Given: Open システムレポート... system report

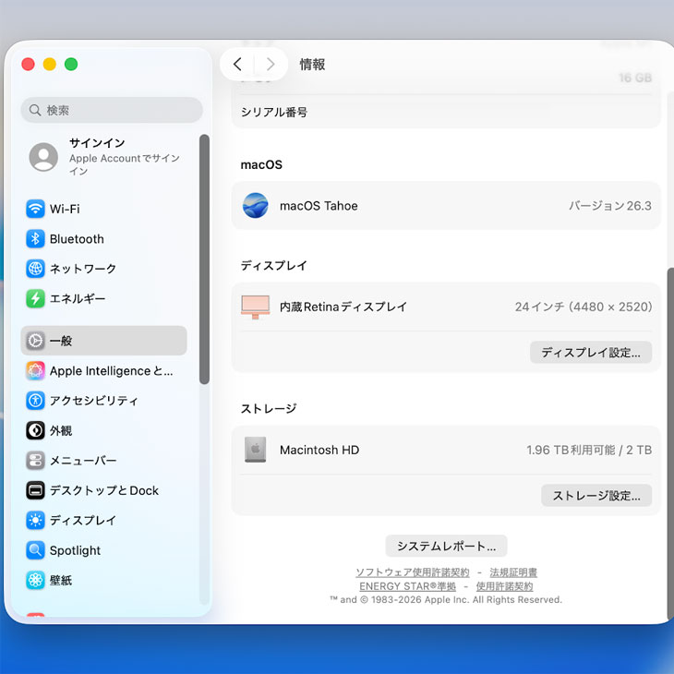Looking at the screenshot, I should [446, 546].
